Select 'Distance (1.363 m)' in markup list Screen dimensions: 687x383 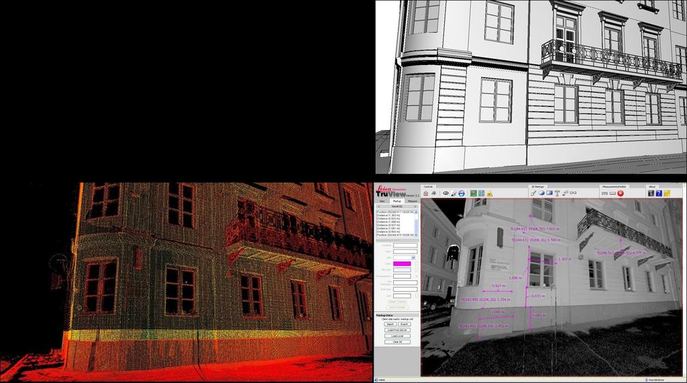[x=388, y=215]
